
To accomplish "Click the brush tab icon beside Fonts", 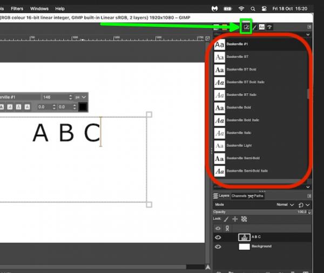I will [x=254, y=27].
